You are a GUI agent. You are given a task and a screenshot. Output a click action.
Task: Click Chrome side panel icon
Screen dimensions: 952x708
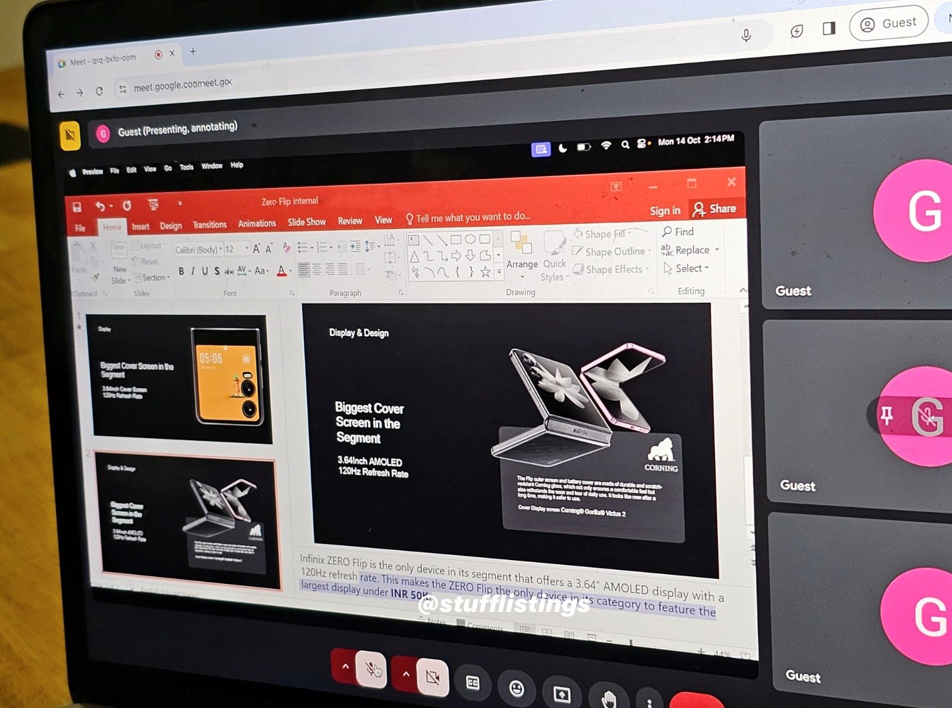coord(829,29)
